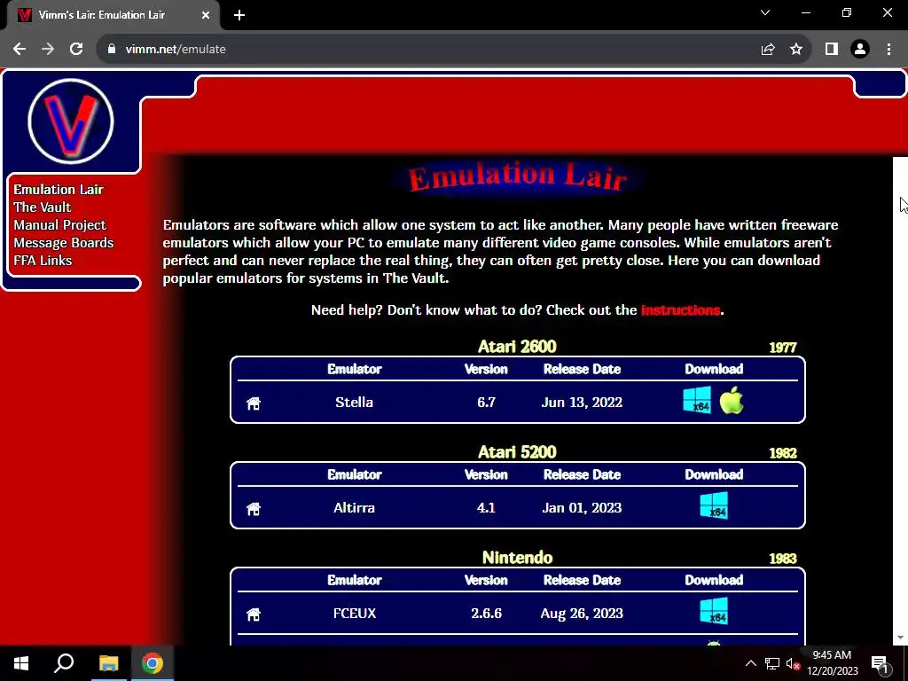This screenshot has height=681, width=908.
Task: Open volume control in system tray
Action: 793,663
